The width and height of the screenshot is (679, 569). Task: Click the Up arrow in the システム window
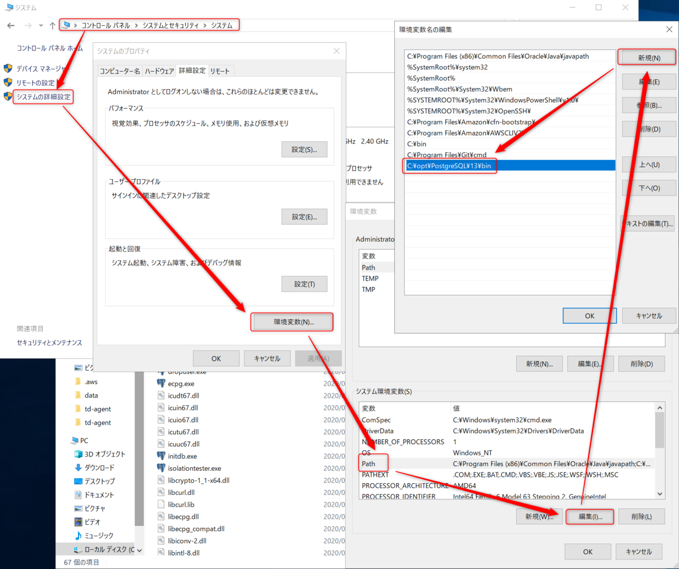pyautogui.click(x=53, y=25)
